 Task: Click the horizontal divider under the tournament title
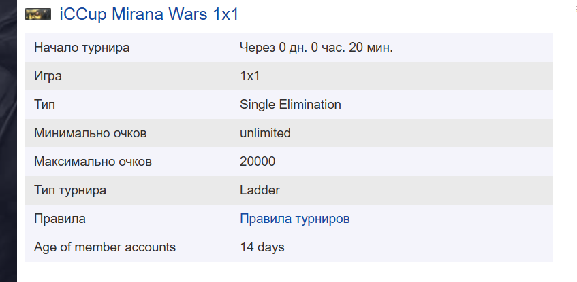[x=289, y=33]
